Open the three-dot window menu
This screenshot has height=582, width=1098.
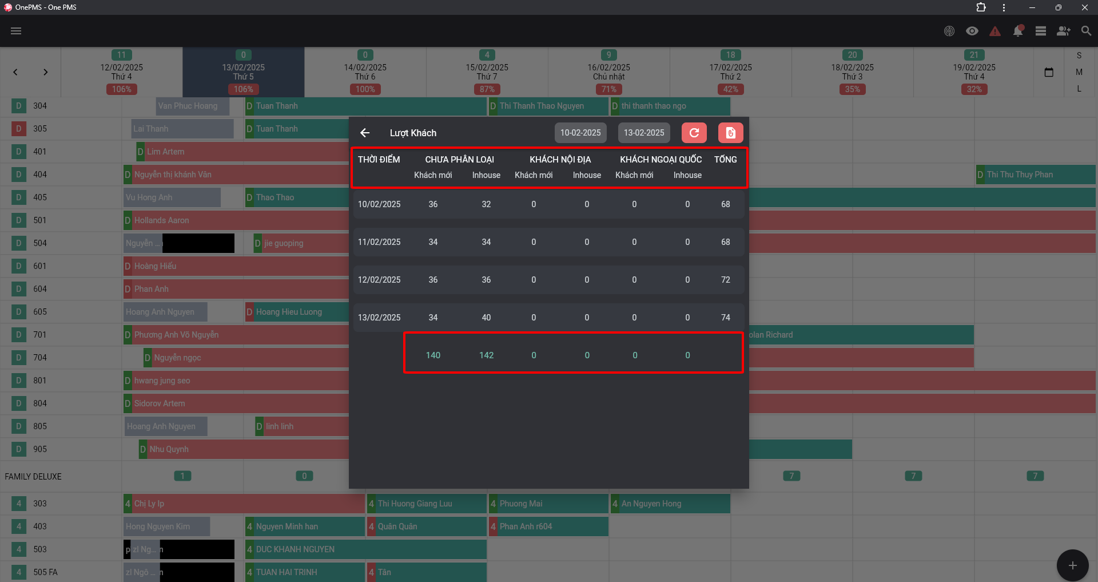coord(1004,7)
